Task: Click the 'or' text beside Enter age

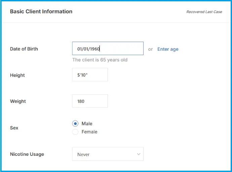Action: (150, 49)
